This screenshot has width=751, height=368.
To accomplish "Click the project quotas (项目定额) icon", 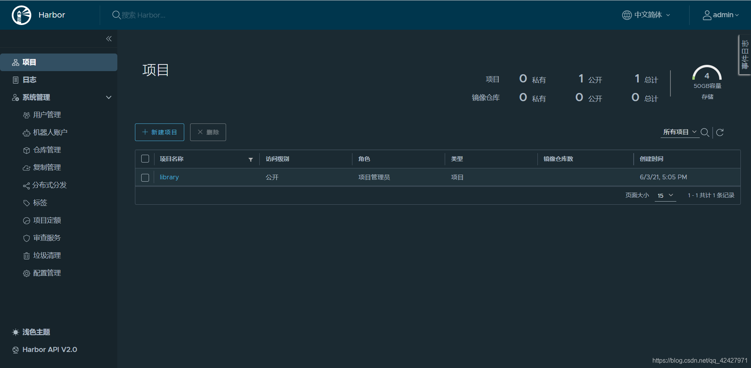I will (26, 221).
